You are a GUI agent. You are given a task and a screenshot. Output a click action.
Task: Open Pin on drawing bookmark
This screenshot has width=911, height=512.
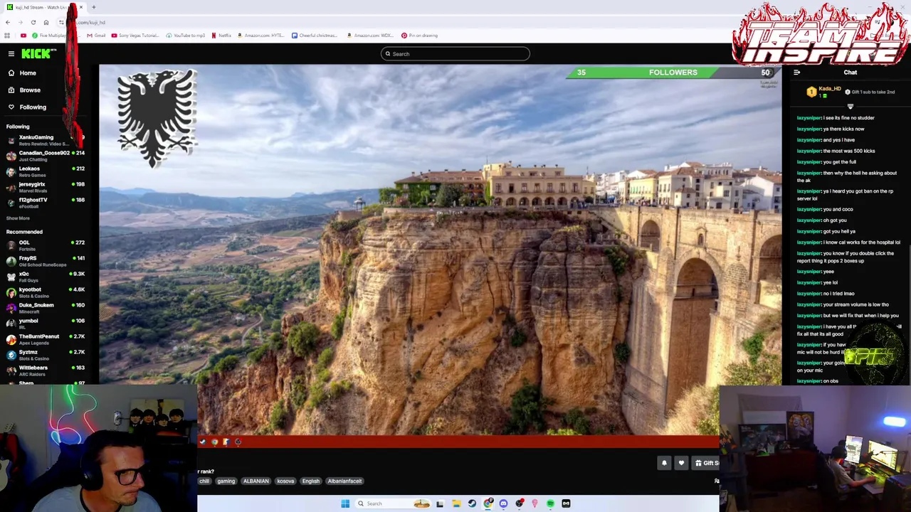click(x=419, y=36)
